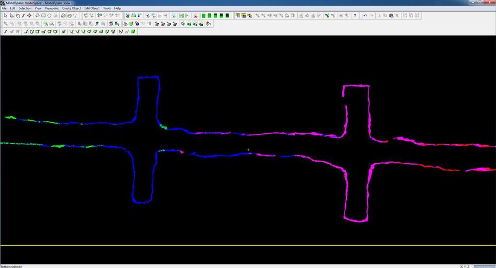Image resolution: width=496 pixels, height=268 pixels.
Task: Click the middle green shading box
Action: (x=215, y=16)
